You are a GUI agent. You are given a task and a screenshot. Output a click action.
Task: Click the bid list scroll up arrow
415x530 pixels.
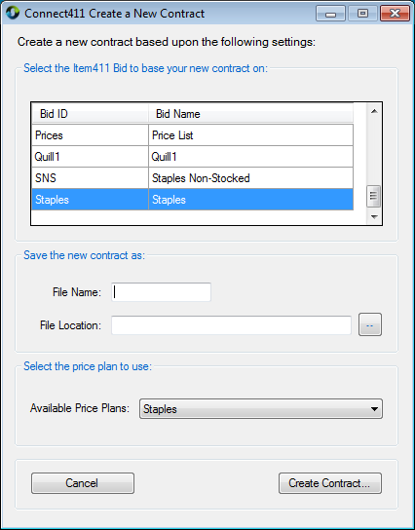(x=374, y=111)
